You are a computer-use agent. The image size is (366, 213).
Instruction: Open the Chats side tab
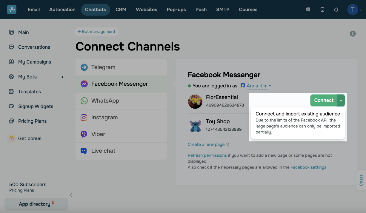pyautogui.click(x=361, y=180)
